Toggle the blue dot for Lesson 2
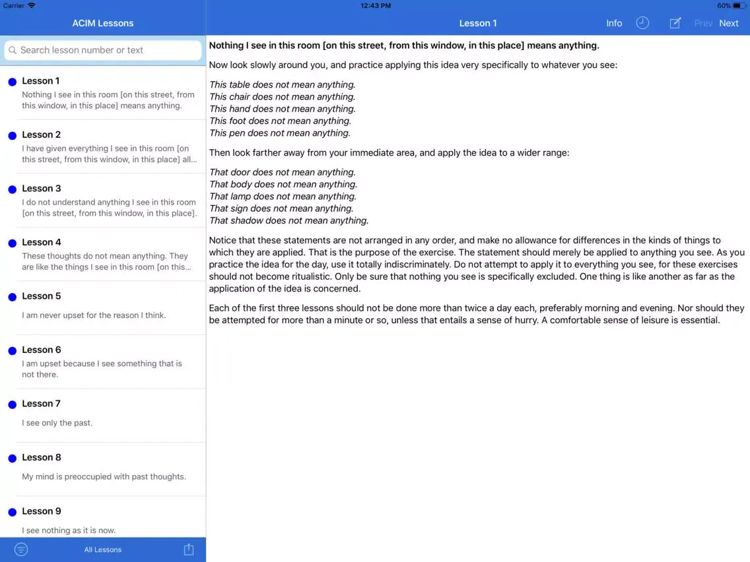Viewport: 750px width, 562px height. click(x=13, y=136)
